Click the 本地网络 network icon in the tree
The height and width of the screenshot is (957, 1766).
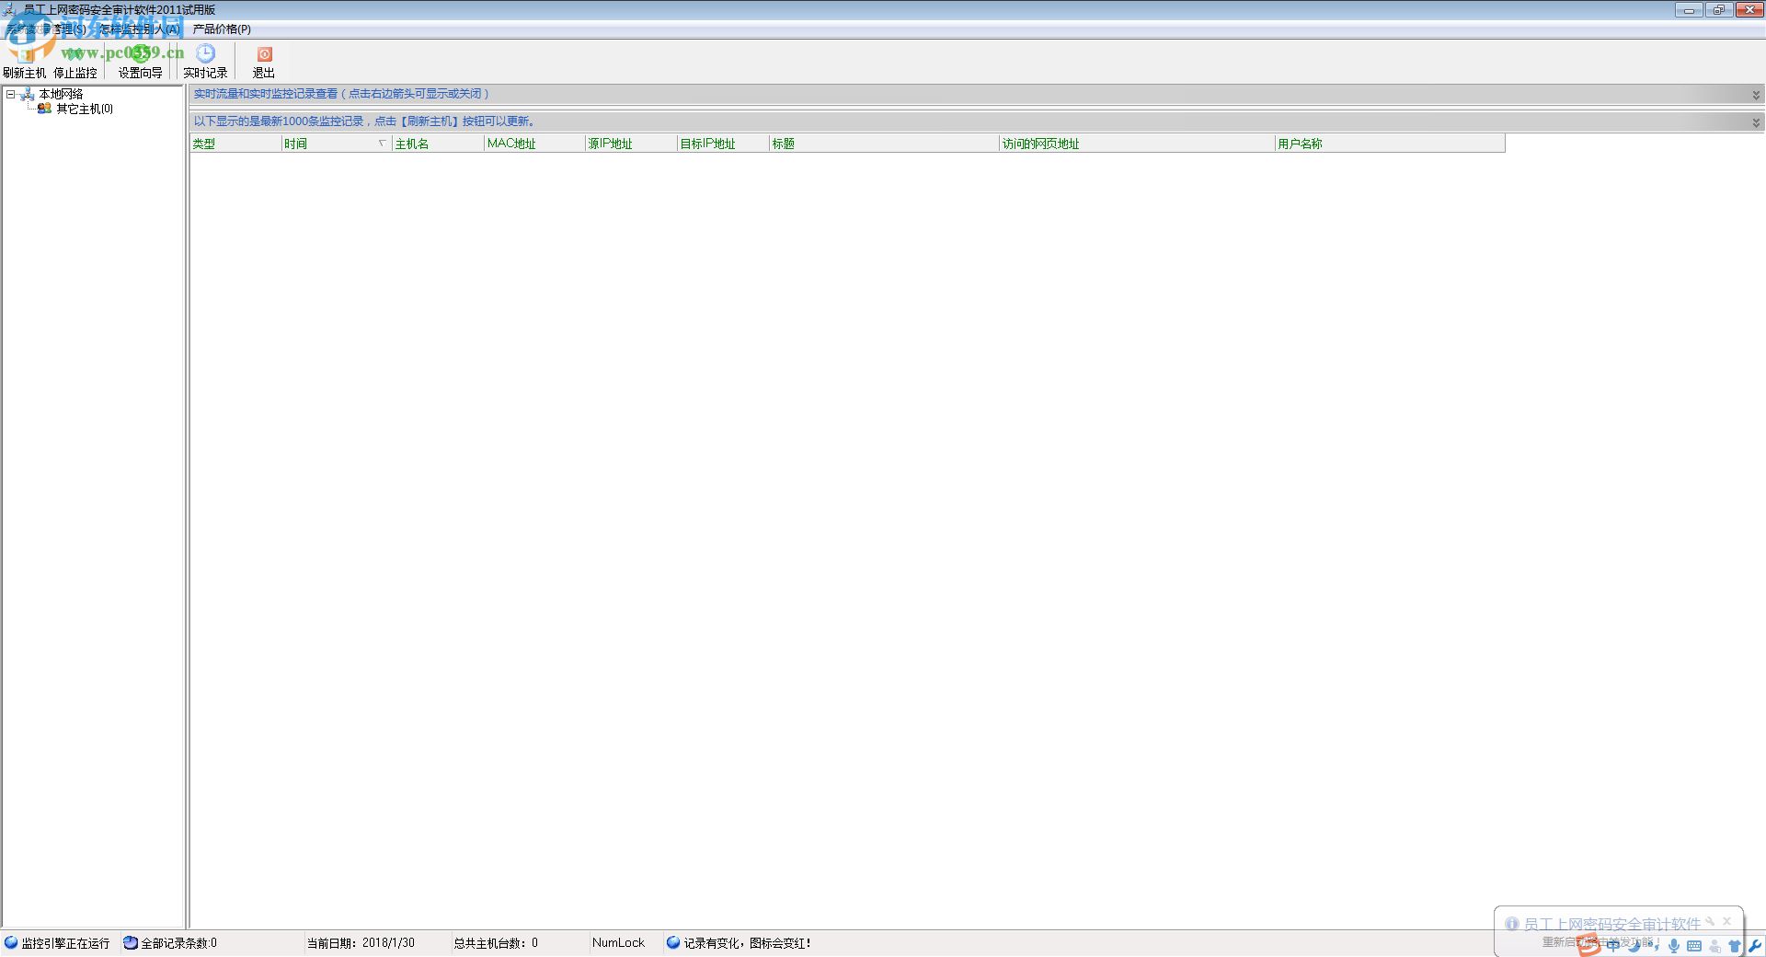pos(28,94)
